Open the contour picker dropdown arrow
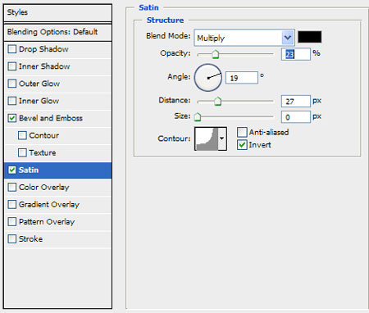The height and width of the screenshot is (313, 369). (222, 138)
